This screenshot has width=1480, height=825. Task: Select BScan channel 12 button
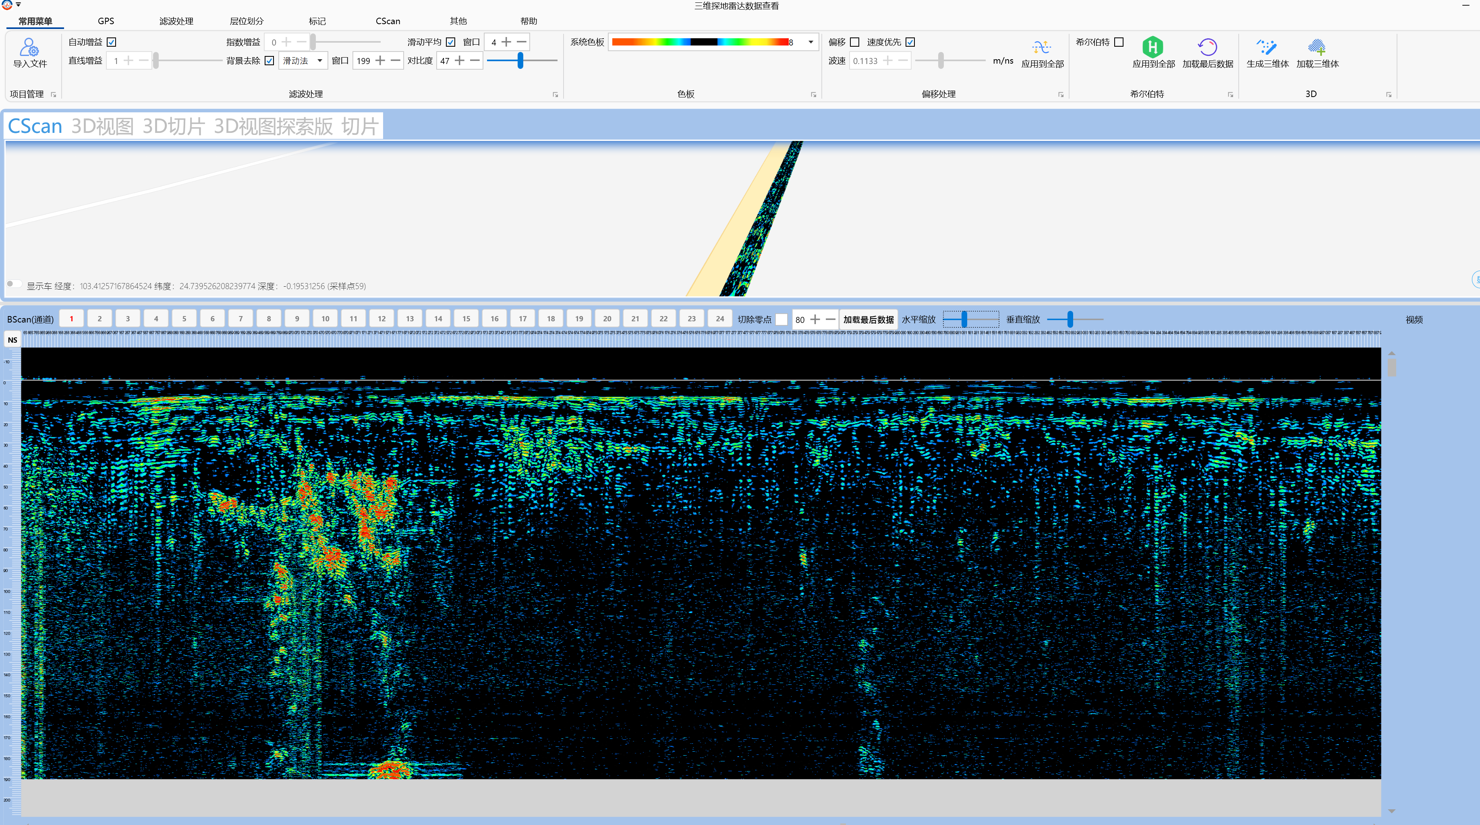pos(381,319)
